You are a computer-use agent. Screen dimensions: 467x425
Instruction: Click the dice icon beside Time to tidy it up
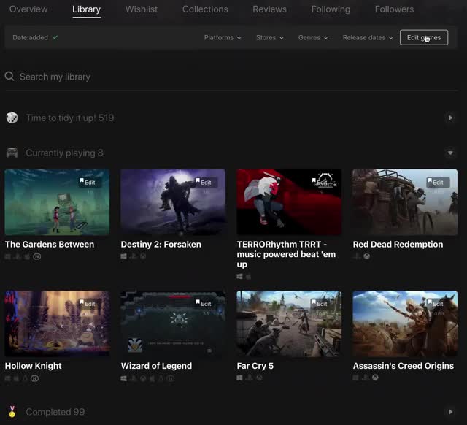12,118
